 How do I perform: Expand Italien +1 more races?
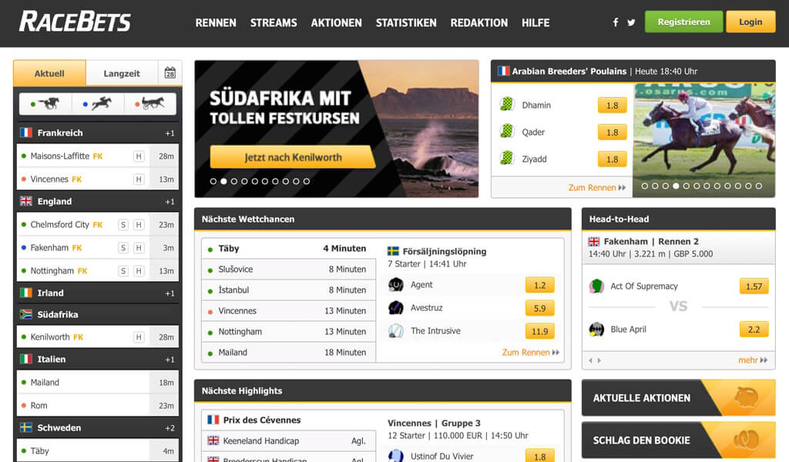[170, 360]
